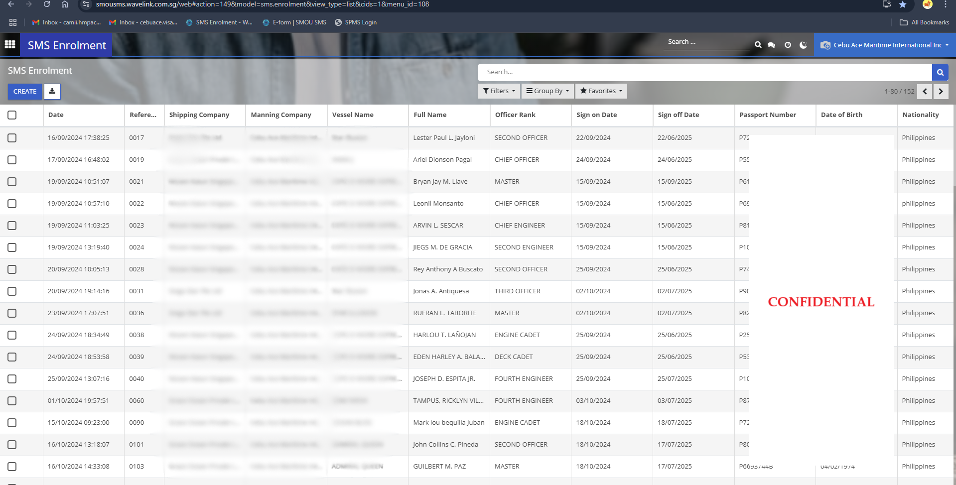This screenshot has height=485, width=956.
Task: Reload the page in browser
Action: coord(46,4)
